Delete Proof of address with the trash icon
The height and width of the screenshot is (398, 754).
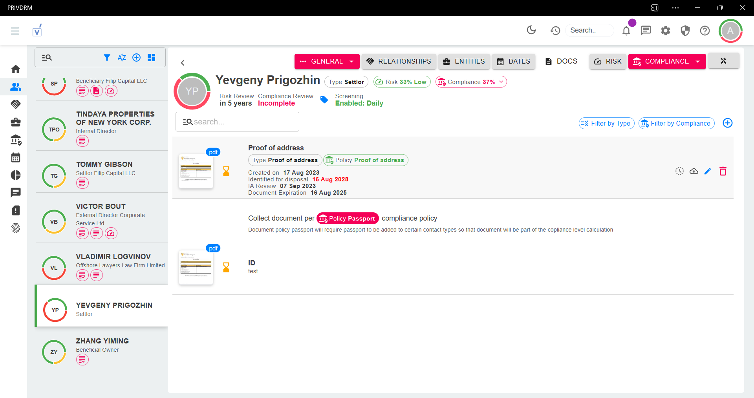tap(723, 171)
